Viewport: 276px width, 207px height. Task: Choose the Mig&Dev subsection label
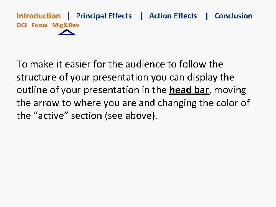pyautogui.click(x=66, y=25)
